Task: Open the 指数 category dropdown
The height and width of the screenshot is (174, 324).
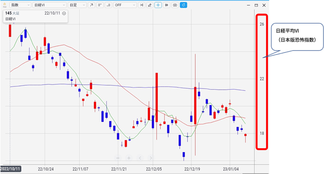Action: [x=20, y=5]
